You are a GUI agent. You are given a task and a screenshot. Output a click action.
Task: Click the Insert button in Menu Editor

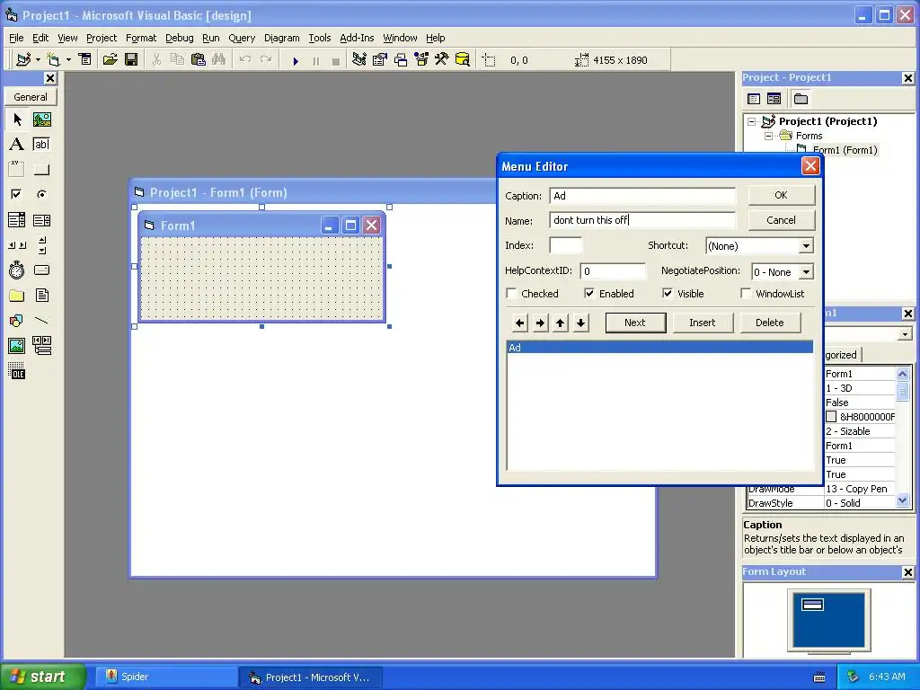703,323
